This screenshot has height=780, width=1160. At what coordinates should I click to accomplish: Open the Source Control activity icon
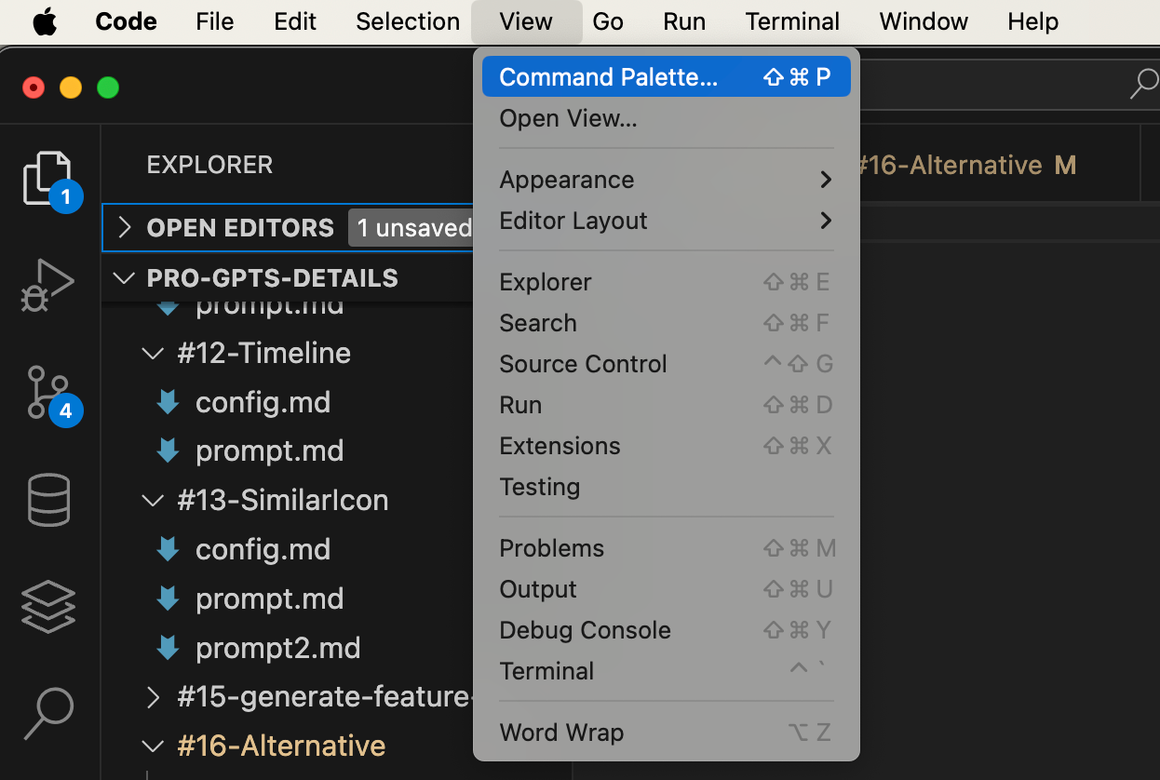point(47,392)
